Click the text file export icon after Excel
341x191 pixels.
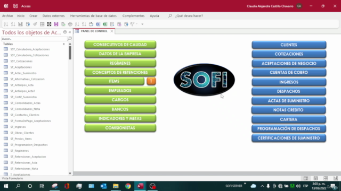pos(112,24)
